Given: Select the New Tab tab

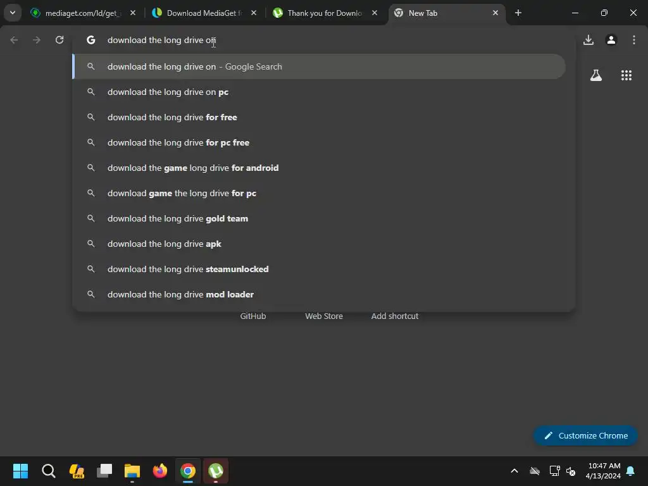Looking at the screenshot, I should (446, 13).
